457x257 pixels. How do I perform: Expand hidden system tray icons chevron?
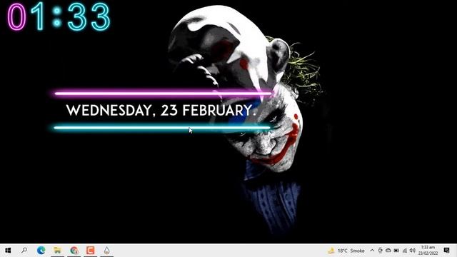[372, 251]
